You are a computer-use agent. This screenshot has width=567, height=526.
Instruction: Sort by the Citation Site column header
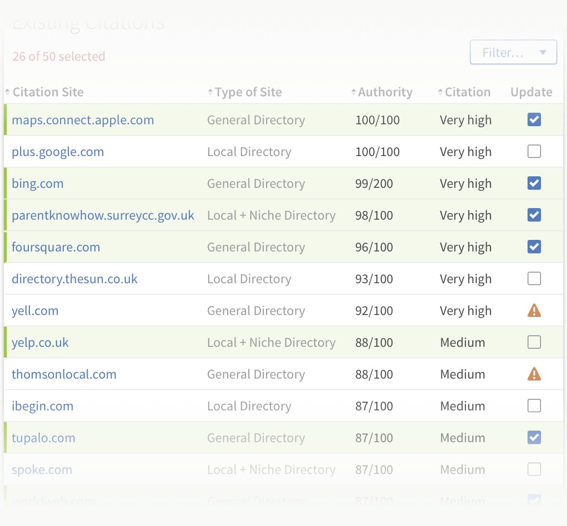point(44,92)
